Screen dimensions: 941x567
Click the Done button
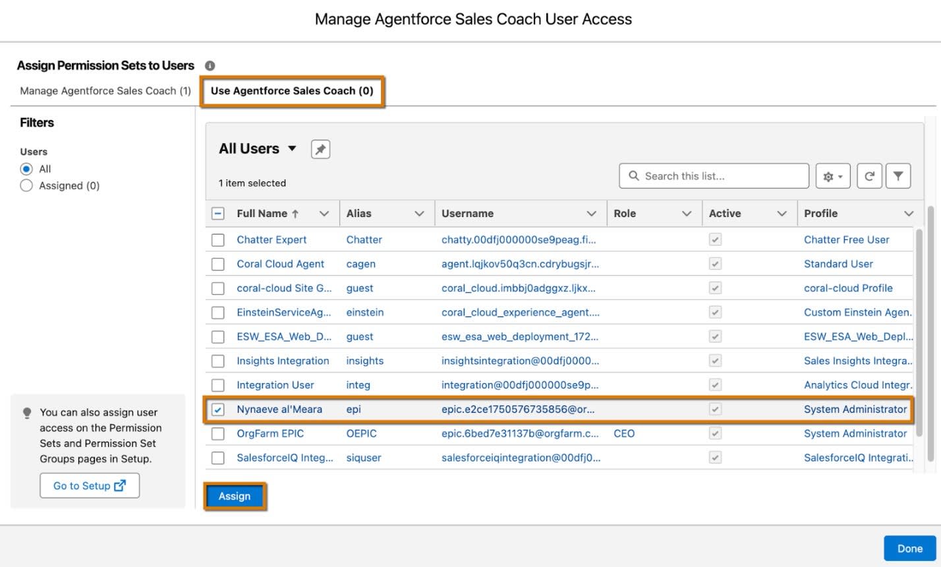(x=909, y=549)
